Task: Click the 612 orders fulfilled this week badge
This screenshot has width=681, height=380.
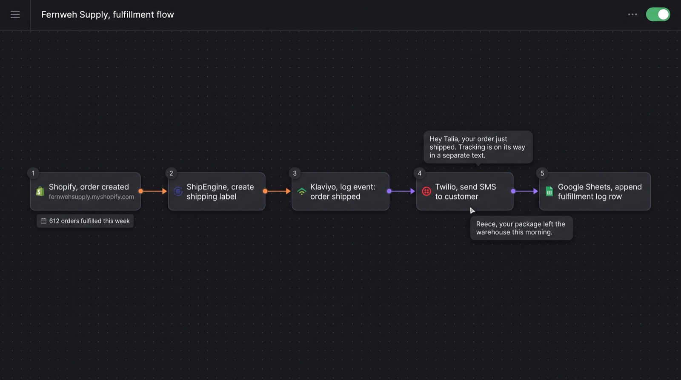Action: pyautogui.click(x=85, y=221)
